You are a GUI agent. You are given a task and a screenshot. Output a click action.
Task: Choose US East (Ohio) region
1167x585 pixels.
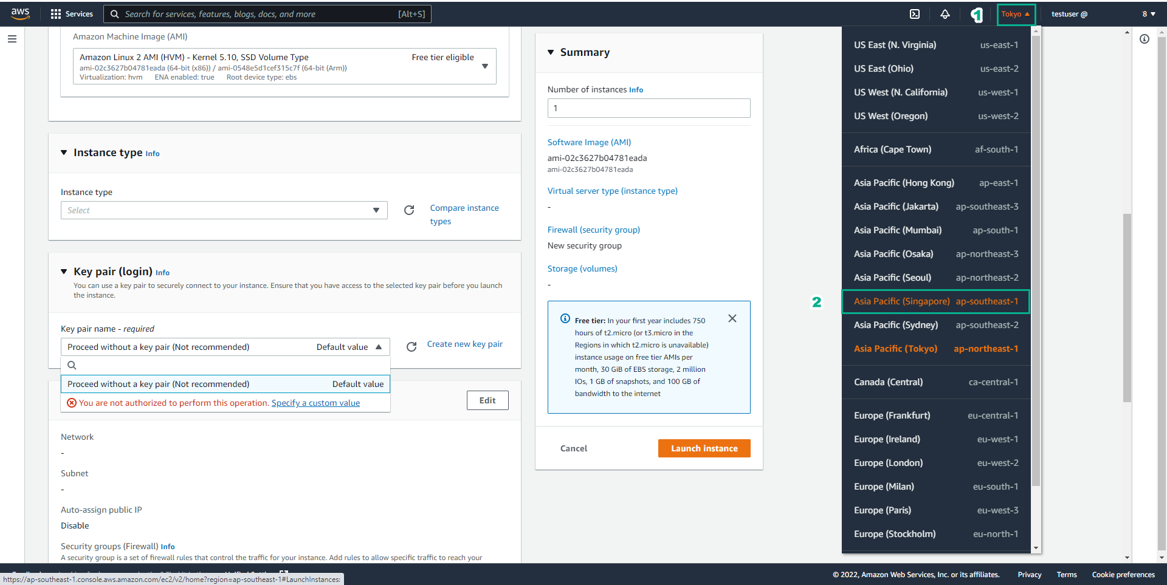coord(936,69)
